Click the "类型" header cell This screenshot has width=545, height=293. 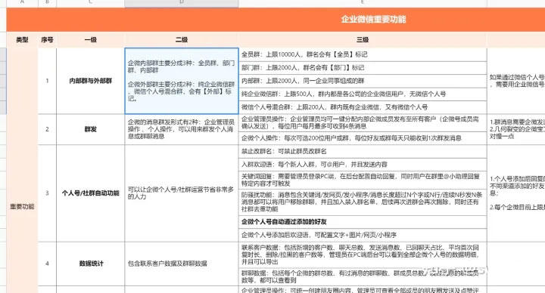click(x=22, y=40)
